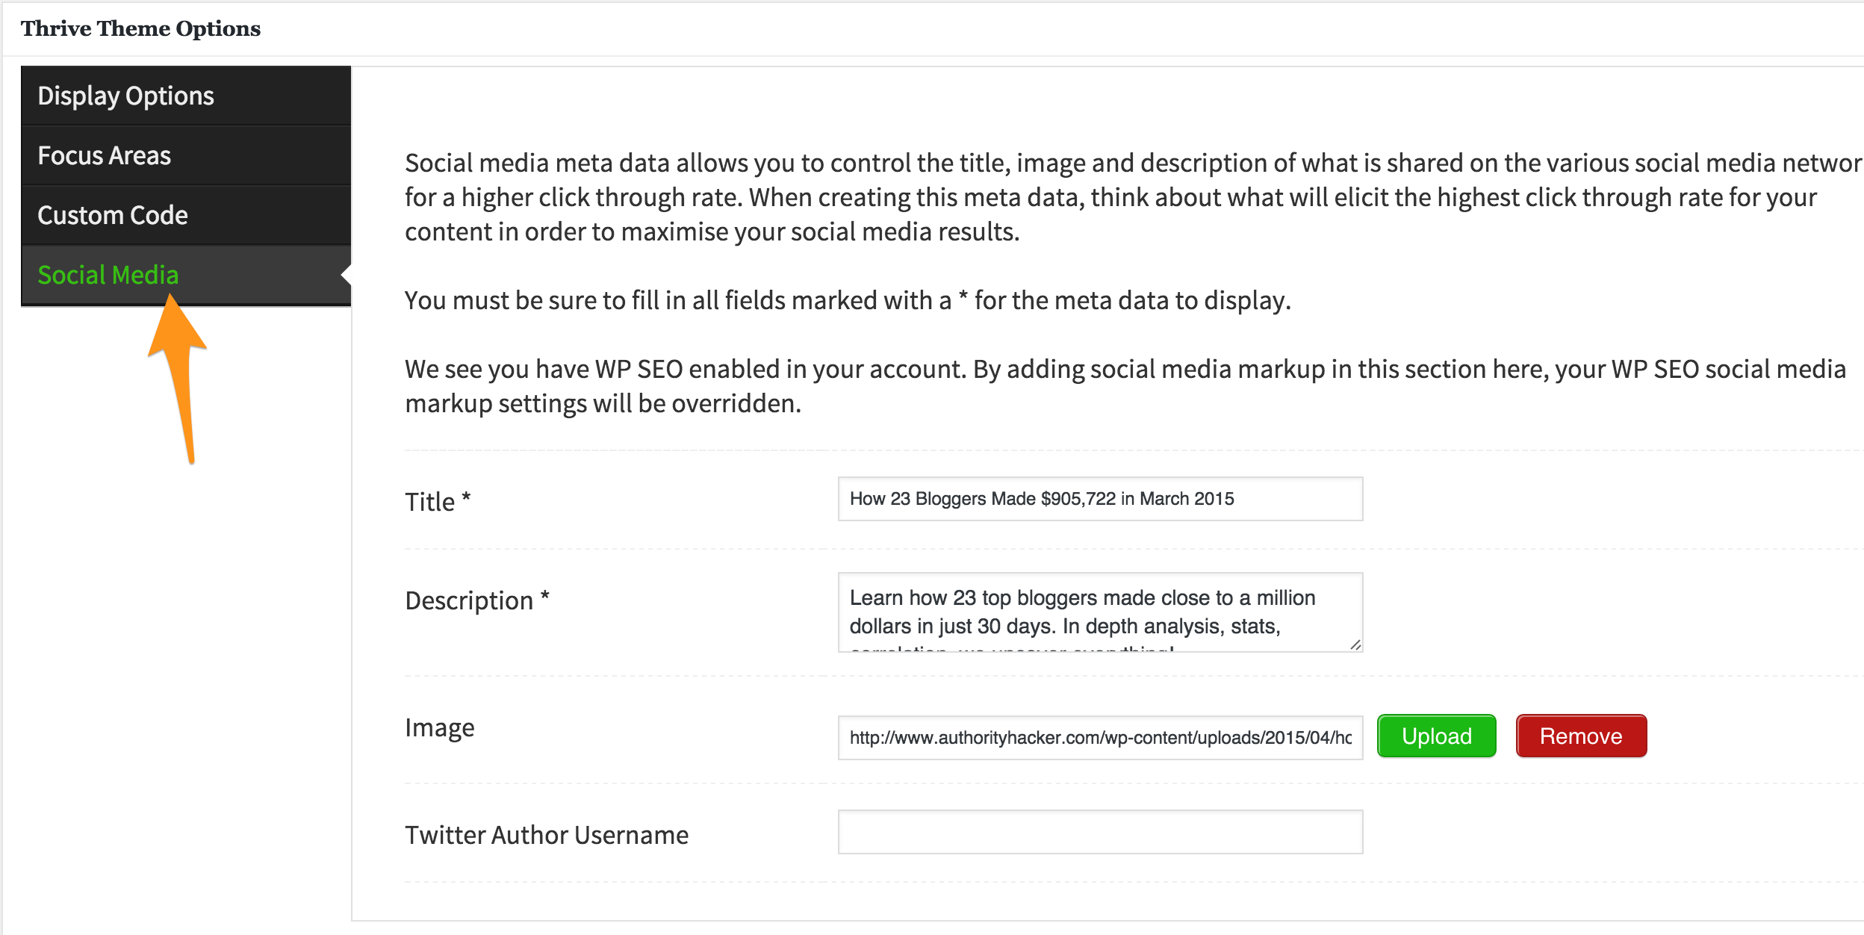
Task: Click the Title * label
Action: 438,501
